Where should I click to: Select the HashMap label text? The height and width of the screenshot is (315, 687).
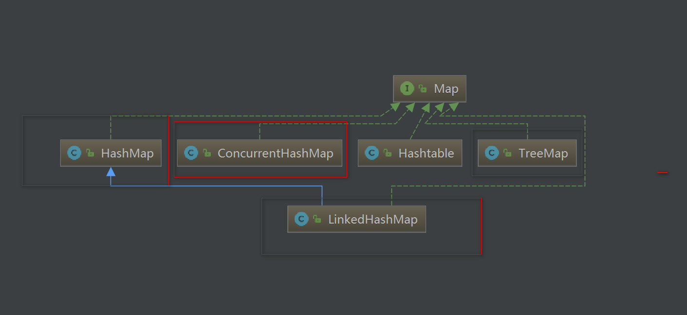click(127, 154)
